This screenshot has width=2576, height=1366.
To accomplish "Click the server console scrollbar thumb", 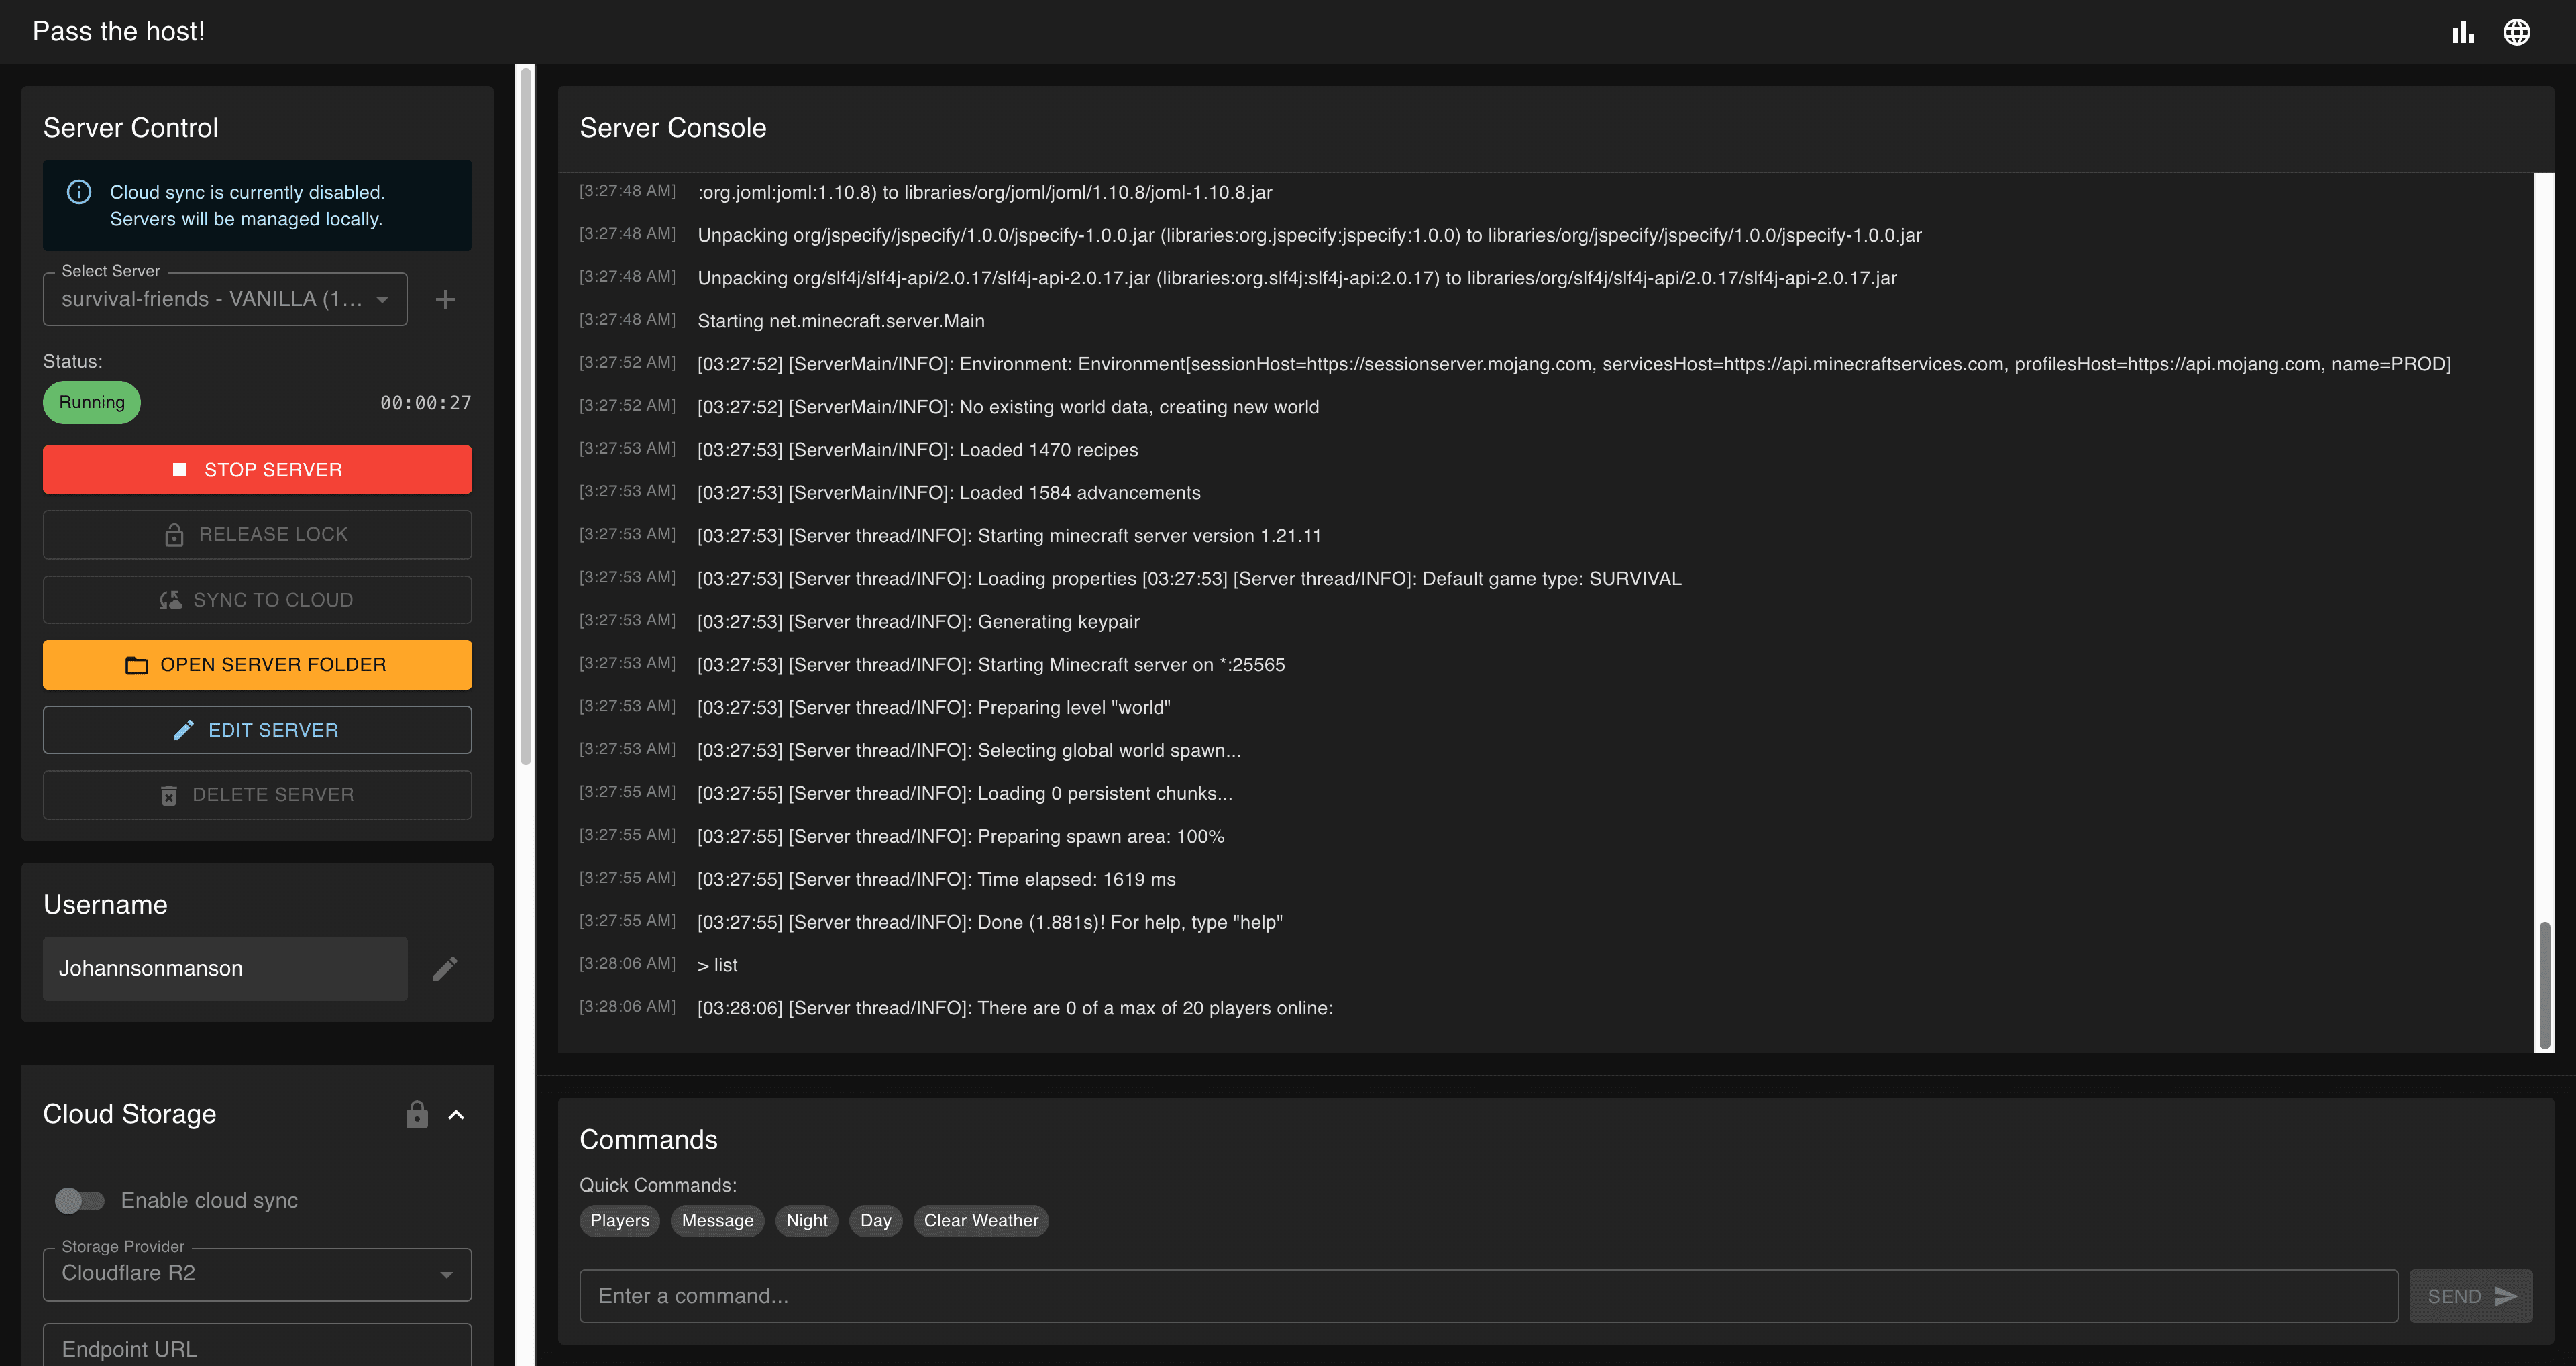I will [2544, 985].
